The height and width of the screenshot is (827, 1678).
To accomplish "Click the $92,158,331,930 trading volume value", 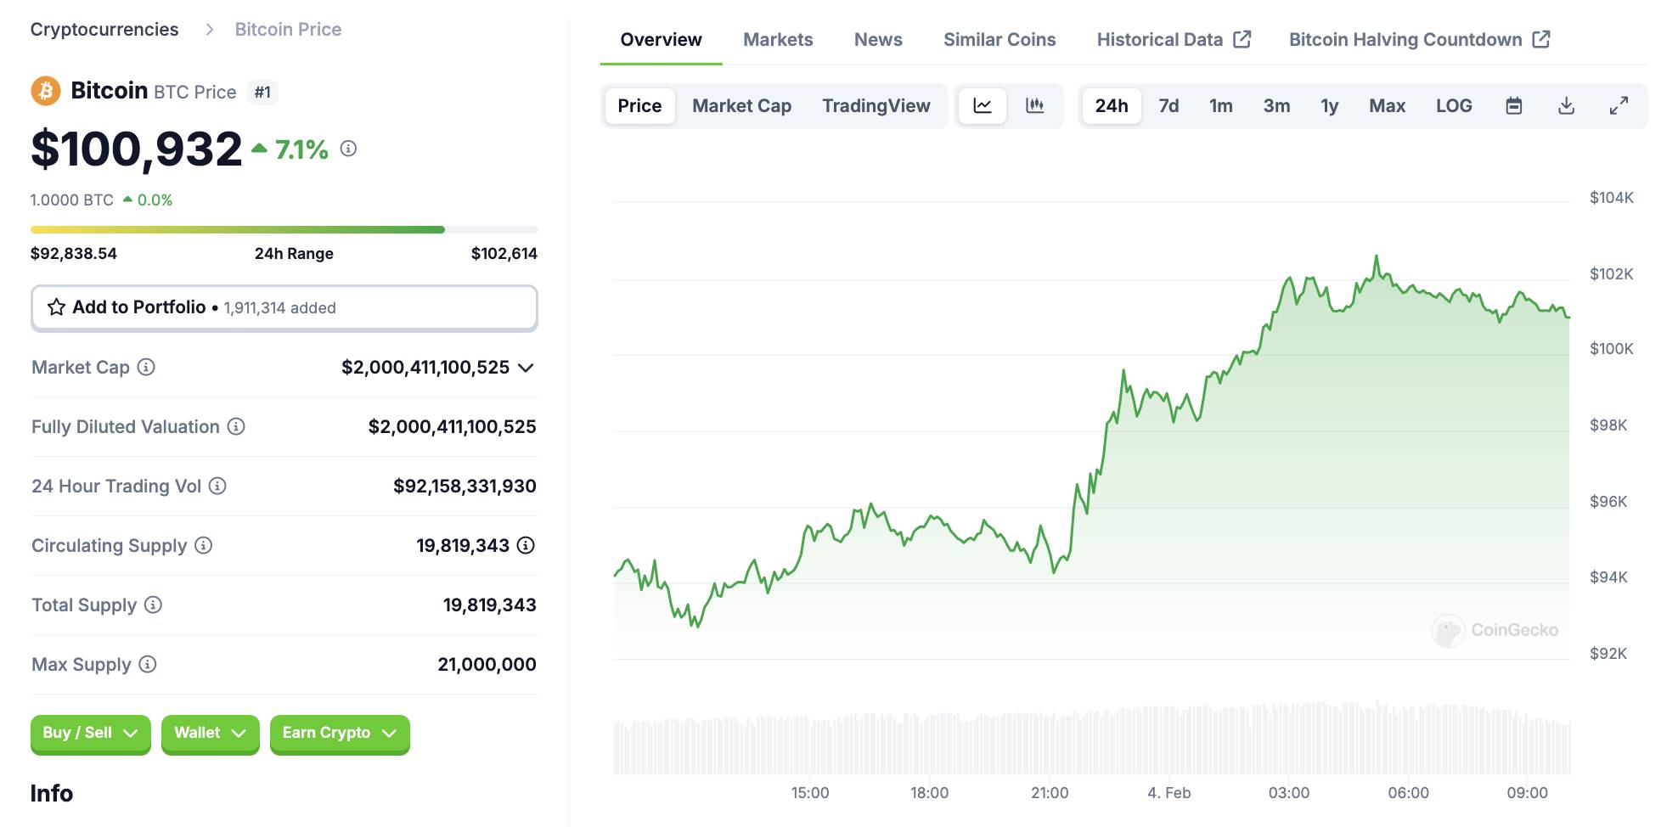I will pos(465,486).
